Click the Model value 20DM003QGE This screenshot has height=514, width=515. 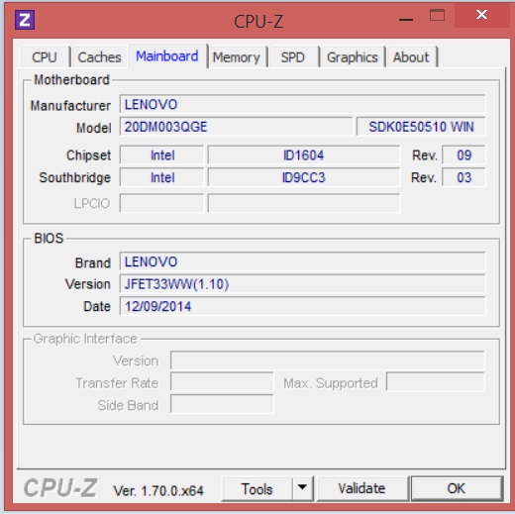(x=236, y=127)
